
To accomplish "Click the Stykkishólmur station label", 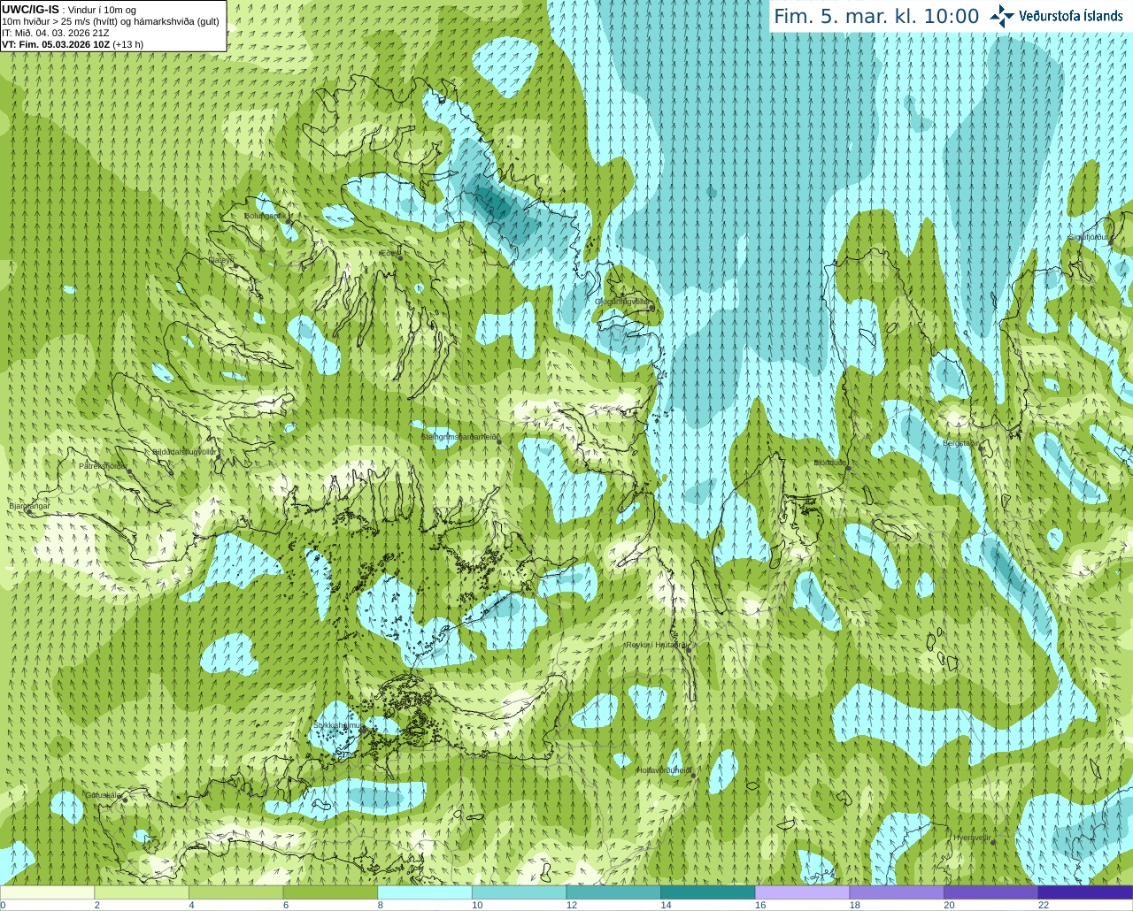I will pyautogui.click(x=337, y=725).
